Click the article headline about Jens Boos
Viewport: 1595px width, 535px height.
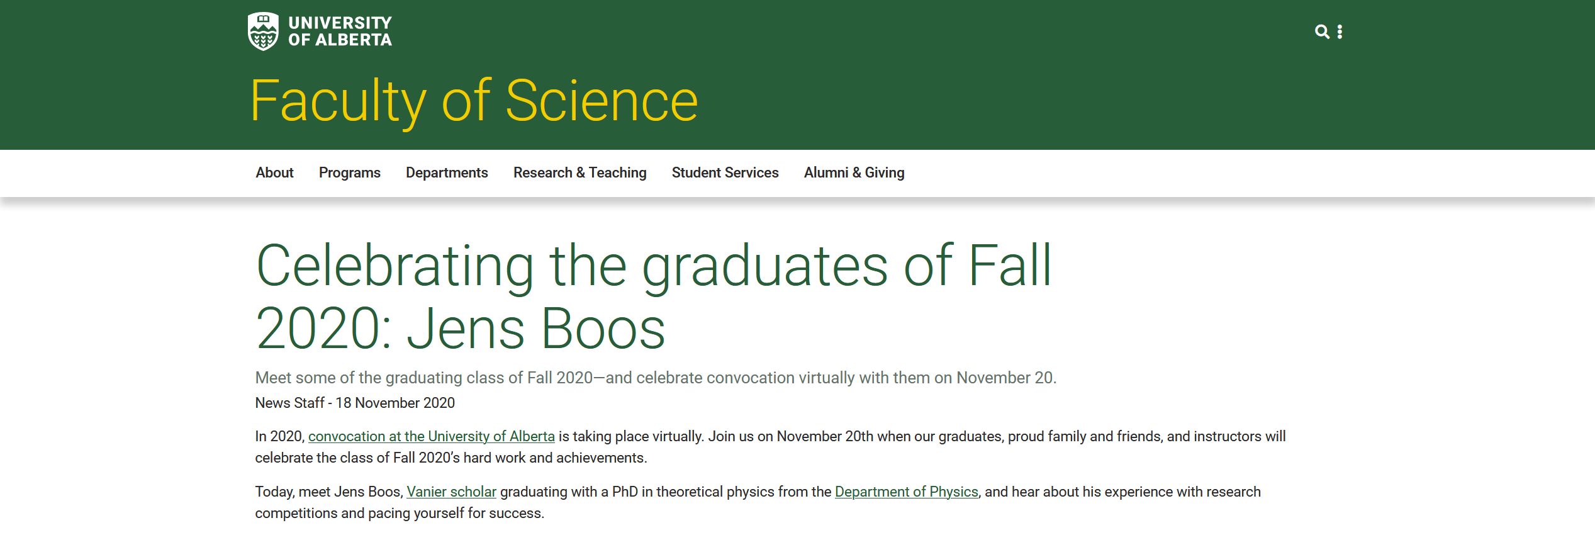point(652,296)
